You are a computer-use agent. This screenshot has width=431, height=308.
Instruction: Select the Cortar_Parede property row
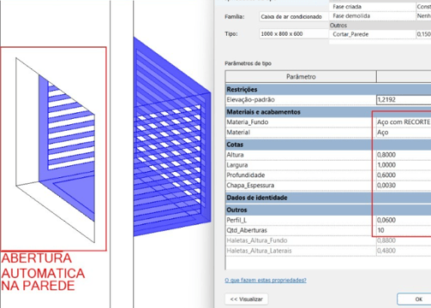[x=380, y=34]
